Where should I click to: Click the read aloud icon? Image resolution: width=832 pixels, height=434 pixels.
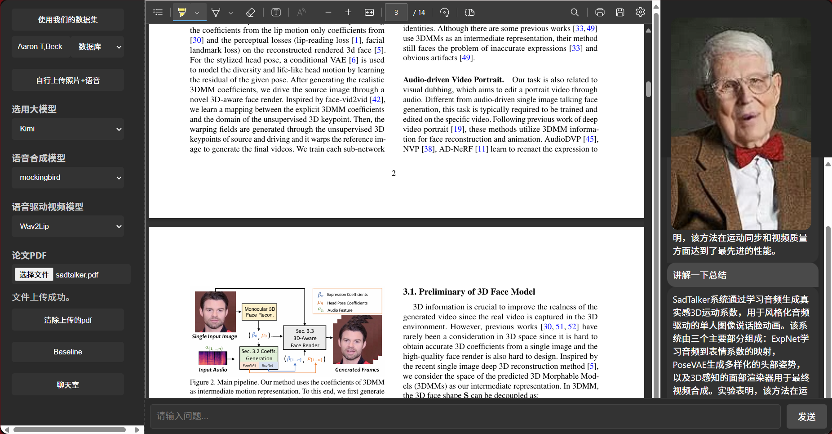click(x=301, y=12)
